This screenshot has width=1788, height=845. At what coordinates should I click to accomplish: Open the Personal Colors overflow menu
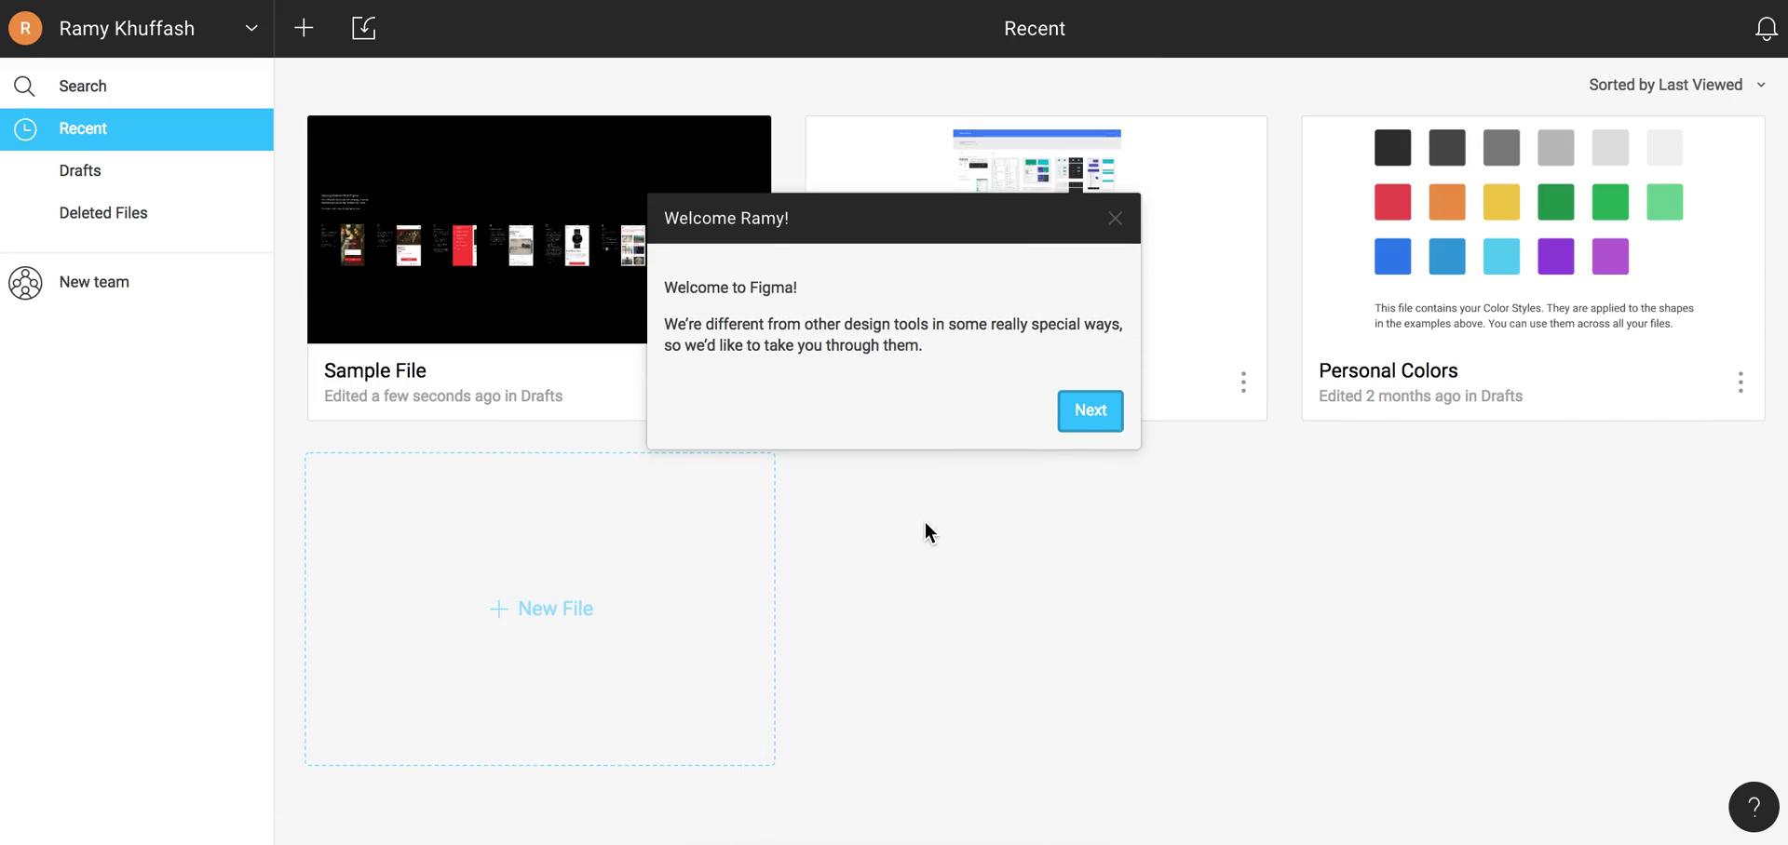click(x=1741, y=382)
